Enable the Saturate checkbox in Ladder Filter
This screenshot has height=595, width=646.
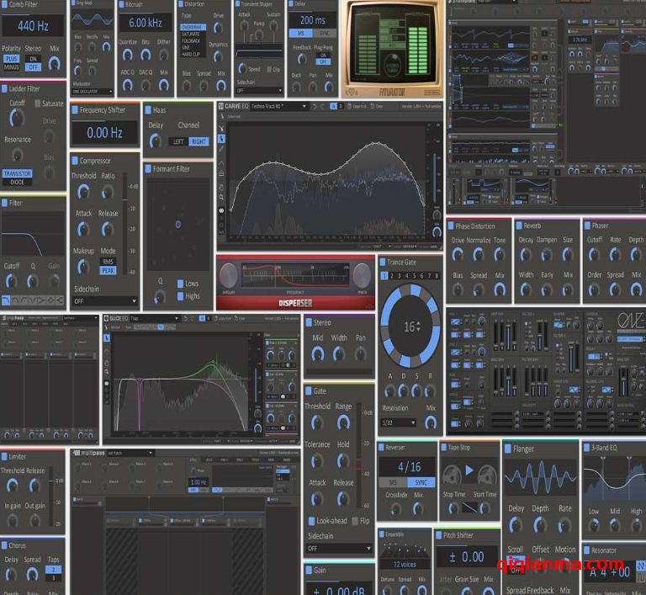coord(38,104)
